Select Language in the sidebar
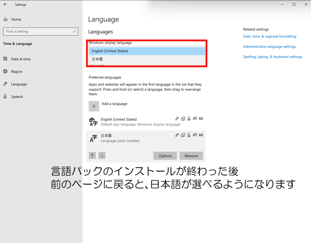This screenshot has width=311, height=243. tap(19, 84)
